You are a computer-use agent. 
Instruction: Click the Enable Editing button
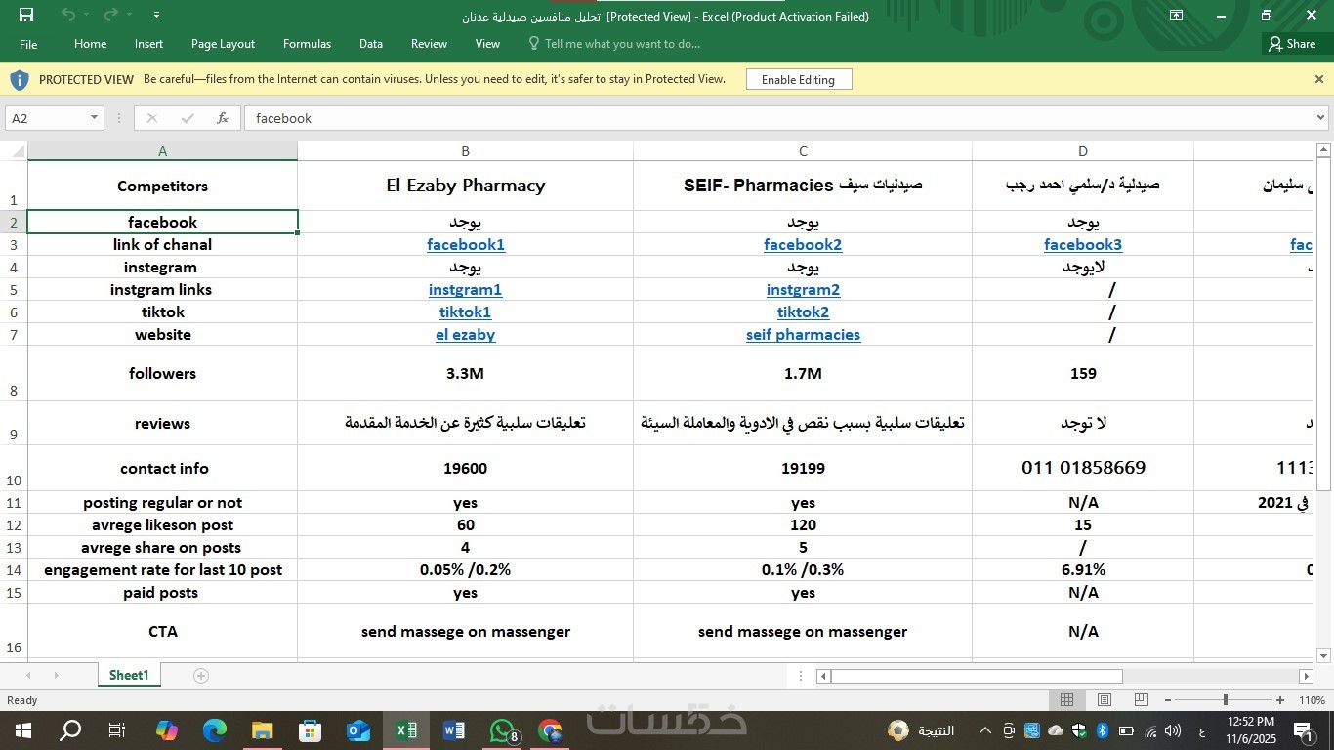click(x=799, y=79)
